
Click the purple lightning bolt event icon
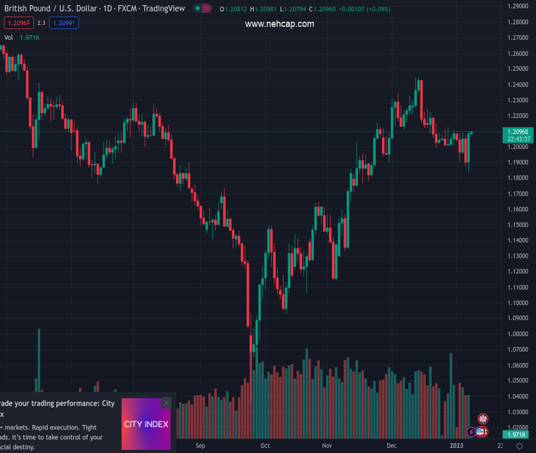pyautogui.click(x=472, y=433)
